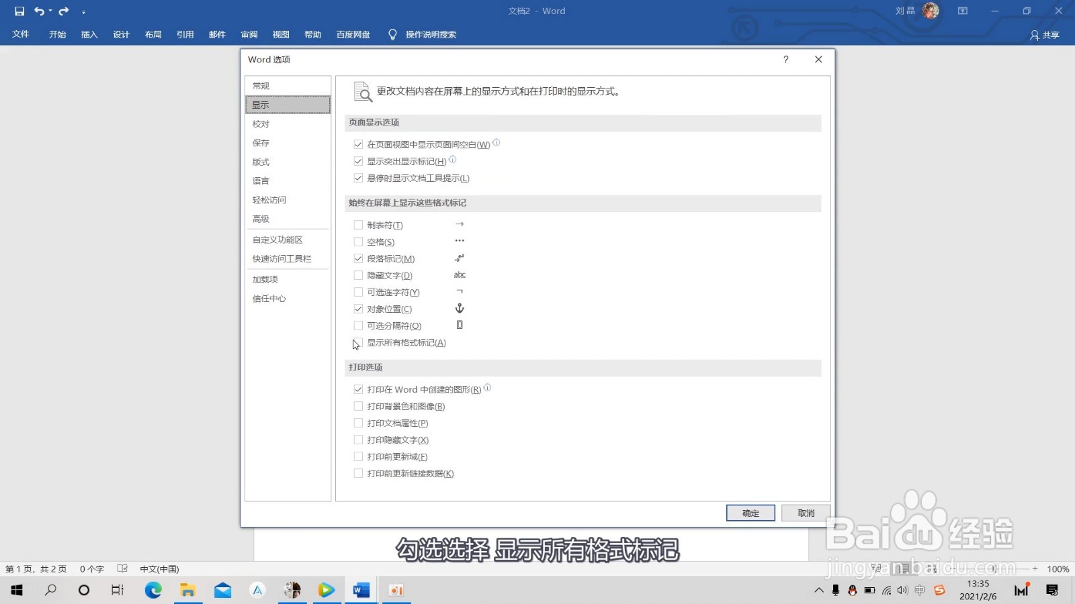Click the lightbulb tell-me search icon
Image resolution: width=1075 pixels, height=604 pixels.
coord(392,34)
